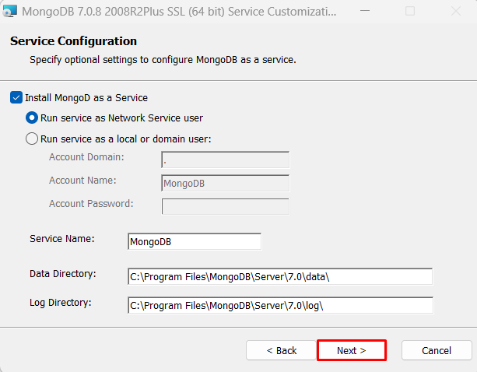Click the Service Name input box

point(195,241)
